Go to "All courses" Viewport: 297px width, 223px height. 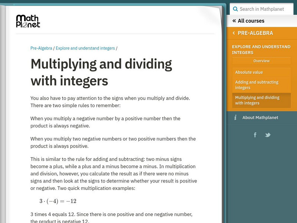tap(251, 21)
